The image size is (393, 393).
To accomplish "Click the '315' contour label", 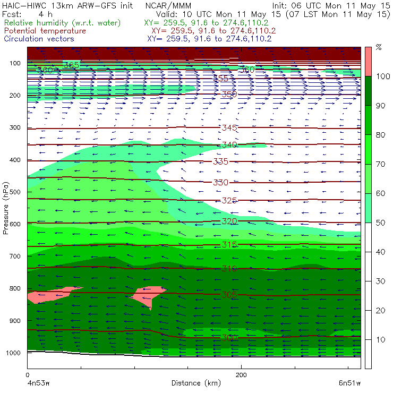I will (x=229, y=244).
